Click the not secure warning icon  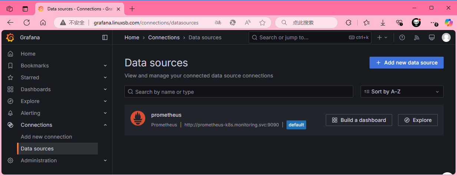point(64,23)
